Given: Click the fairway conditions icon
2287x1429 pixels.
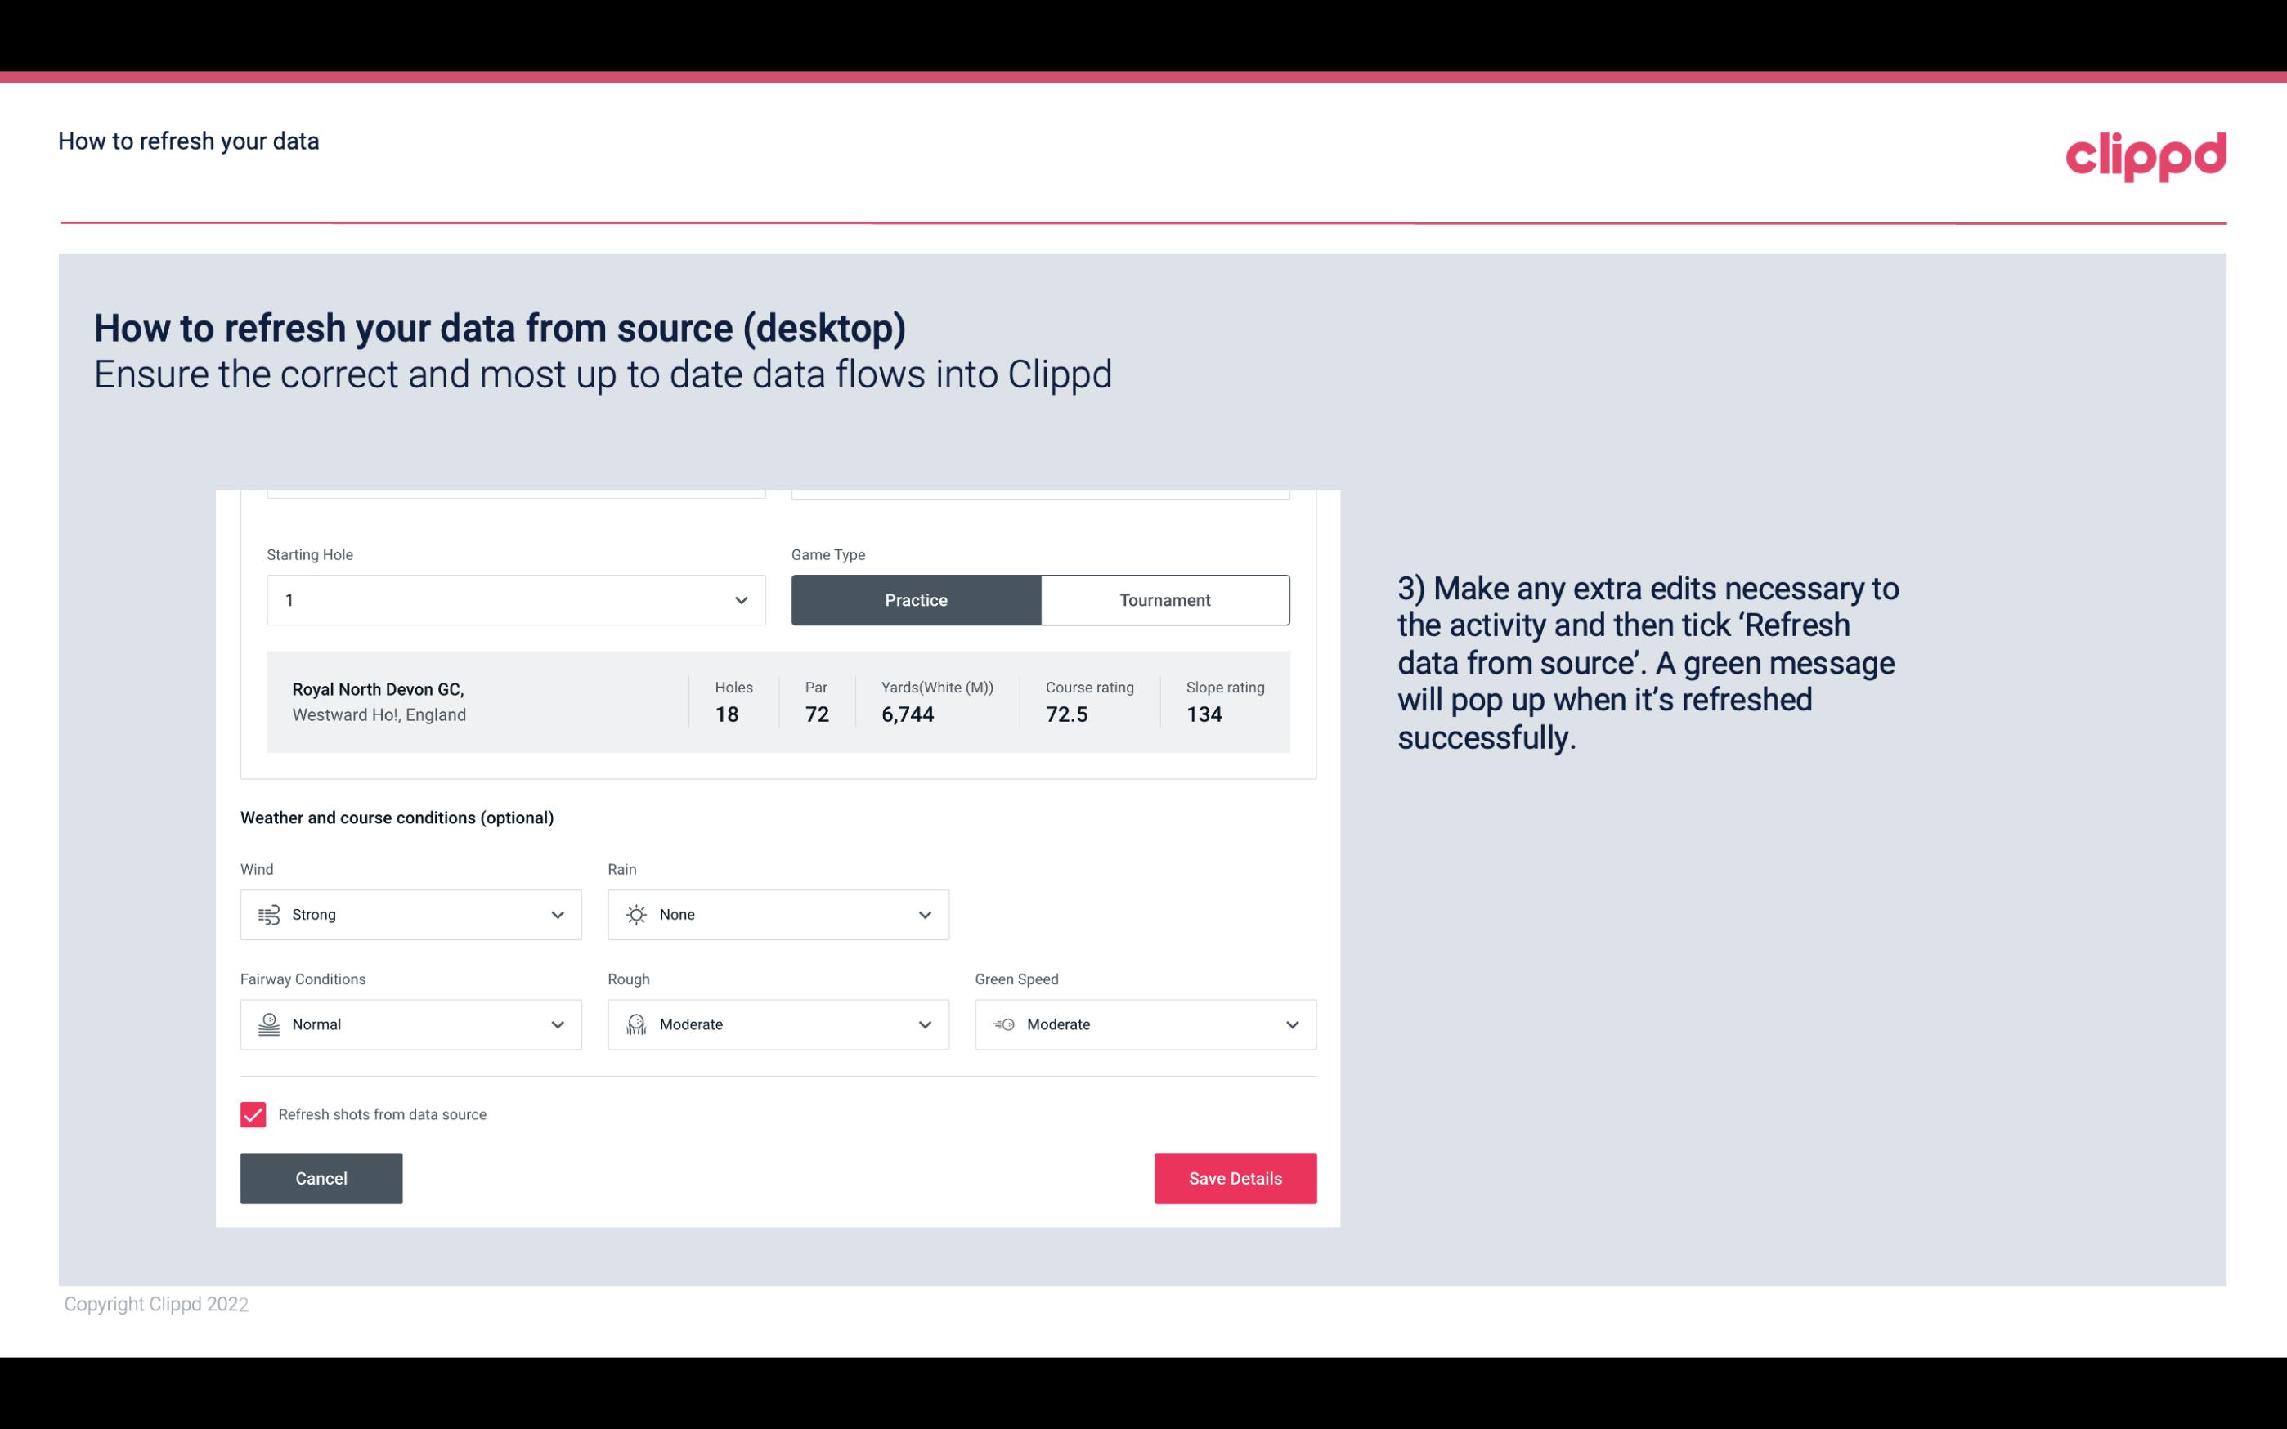Looking at the screenshot, I should pos(267,1023).
